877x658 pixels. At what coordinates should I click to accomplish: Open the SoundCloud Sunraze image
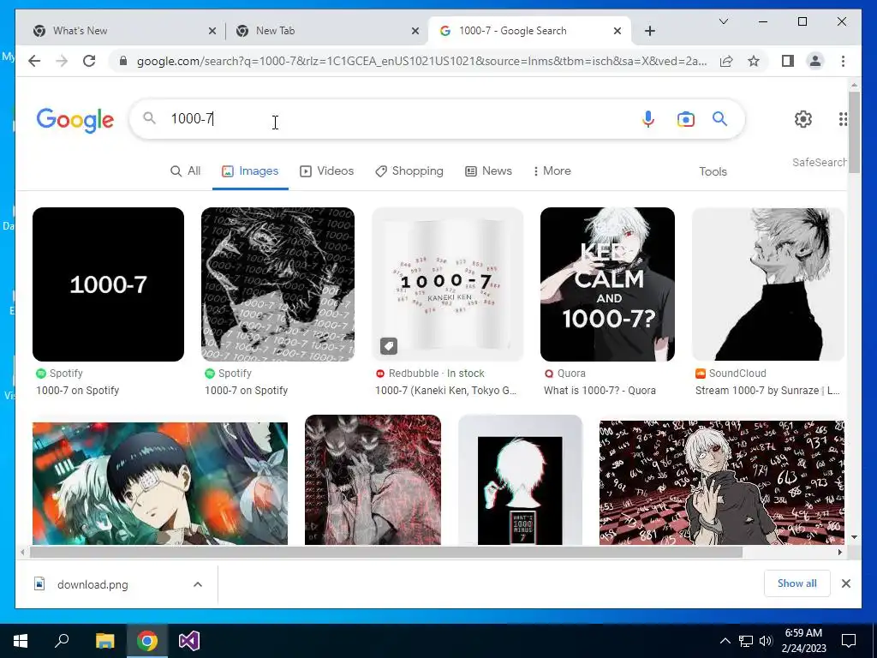[x=768, y=284]
